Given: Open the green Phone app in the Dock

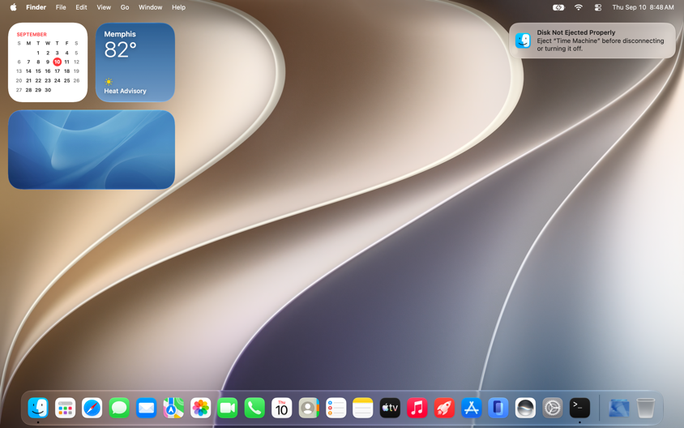Looking at the screenshot, I should point(254,408).
